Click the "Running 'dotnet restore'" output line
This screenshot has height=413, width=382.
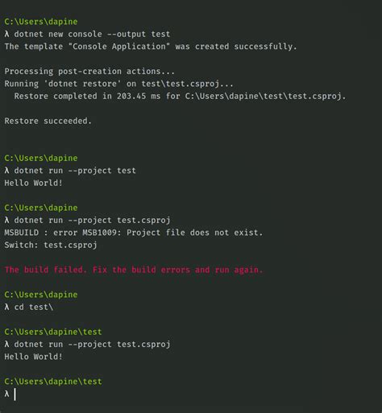click(x=118, y=84)
